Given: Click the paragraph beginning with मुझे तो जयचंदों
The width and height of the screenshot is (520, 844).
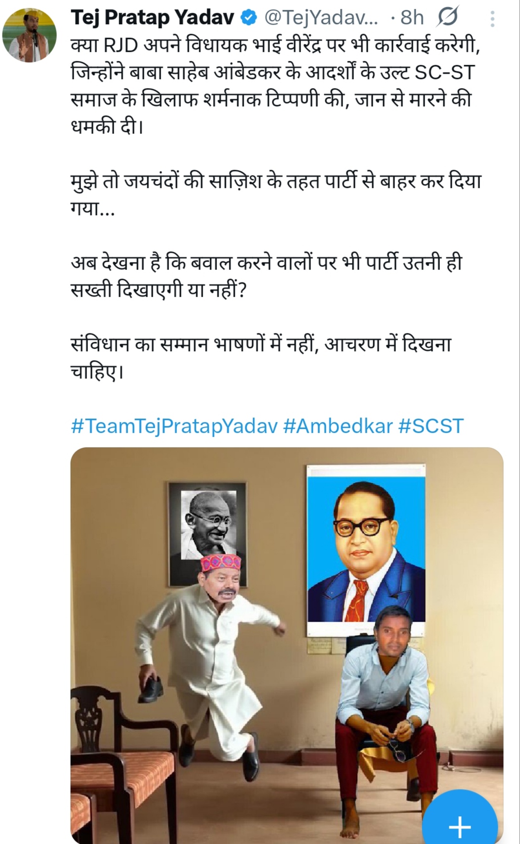Looking at the screenshot, I should coord(275,195).
